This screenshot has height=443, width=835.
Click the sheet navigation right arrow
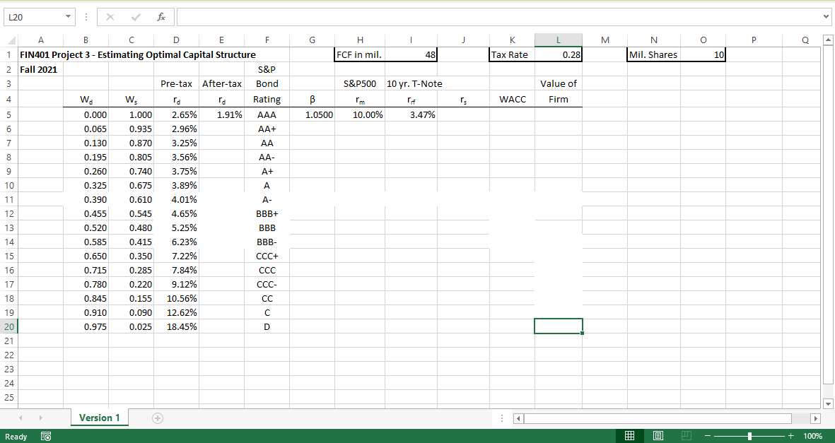[41, 418]
